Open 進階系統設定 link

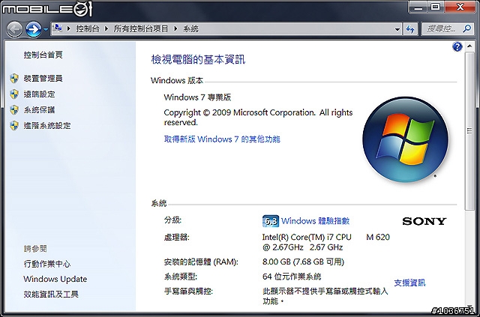(47, 125)
